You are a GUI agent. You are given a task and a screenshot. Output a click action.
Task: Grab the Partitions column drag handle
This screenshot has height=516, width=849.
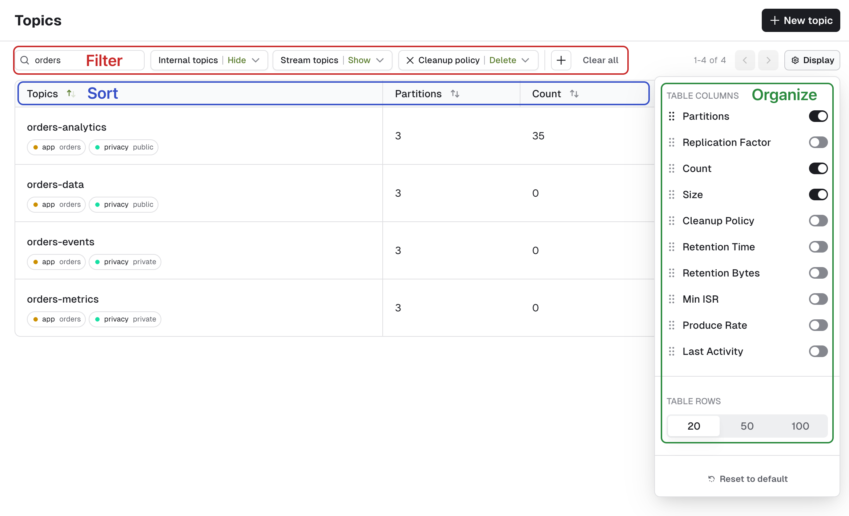(x=672, y=116)
